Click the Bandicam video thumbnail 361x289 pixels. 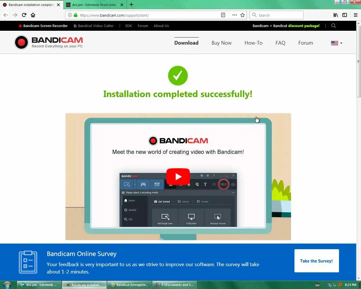point(178,177)
